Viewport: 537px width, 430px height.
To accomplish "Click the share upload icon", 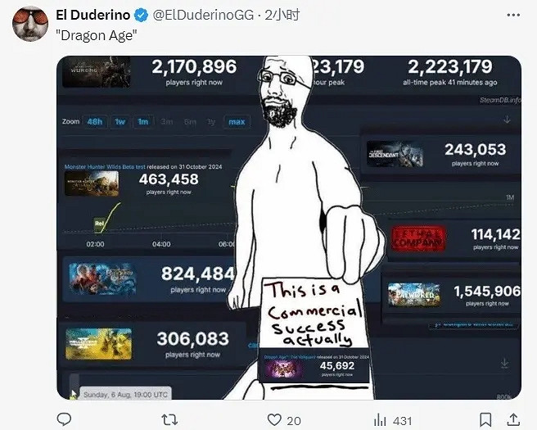I will (x=513, y=419).
